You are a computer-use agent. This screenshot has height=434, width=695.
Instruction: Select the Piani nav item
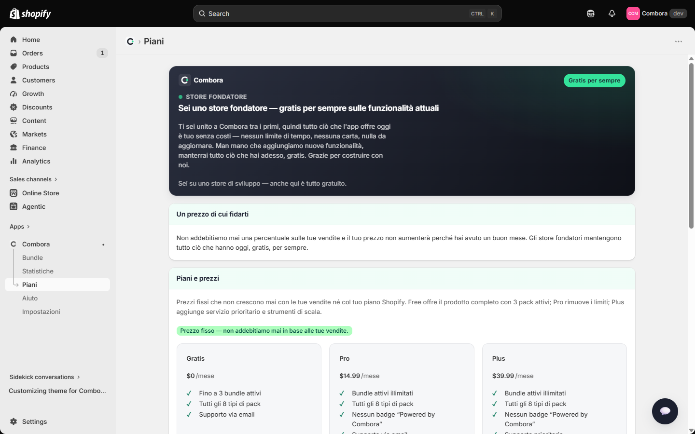tap(57, 285)
